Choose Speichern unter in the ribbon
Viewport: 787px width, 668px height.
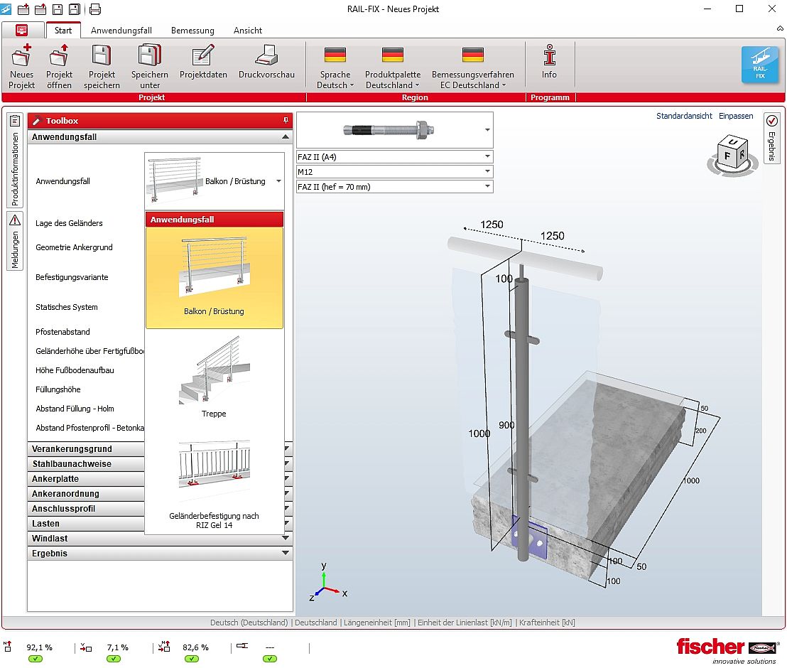click(150, 66)
